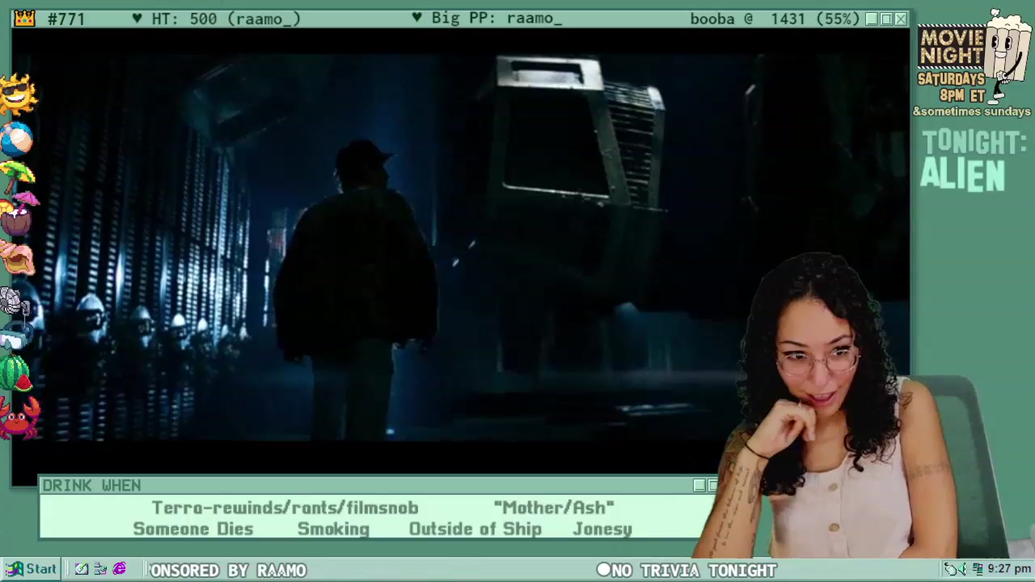Click the "Someone Dies" drink rule
Screen dimensions: 1035x582
(193, 529)
